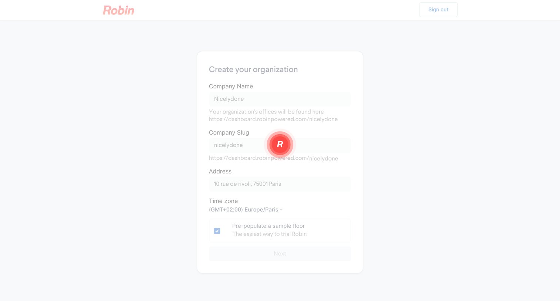Click the Company Name input field

(280, 99)
